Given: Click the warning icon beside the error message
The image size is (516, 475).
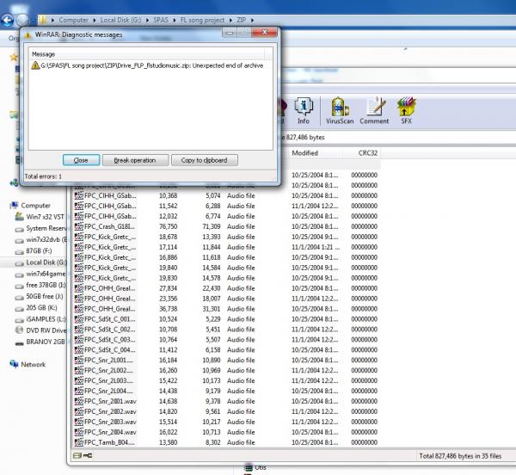Looking at the screenshot, I should point(34,66).
